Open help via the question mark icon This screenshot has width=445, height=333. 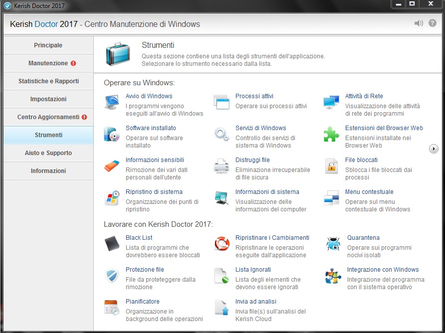click(433, 23)
